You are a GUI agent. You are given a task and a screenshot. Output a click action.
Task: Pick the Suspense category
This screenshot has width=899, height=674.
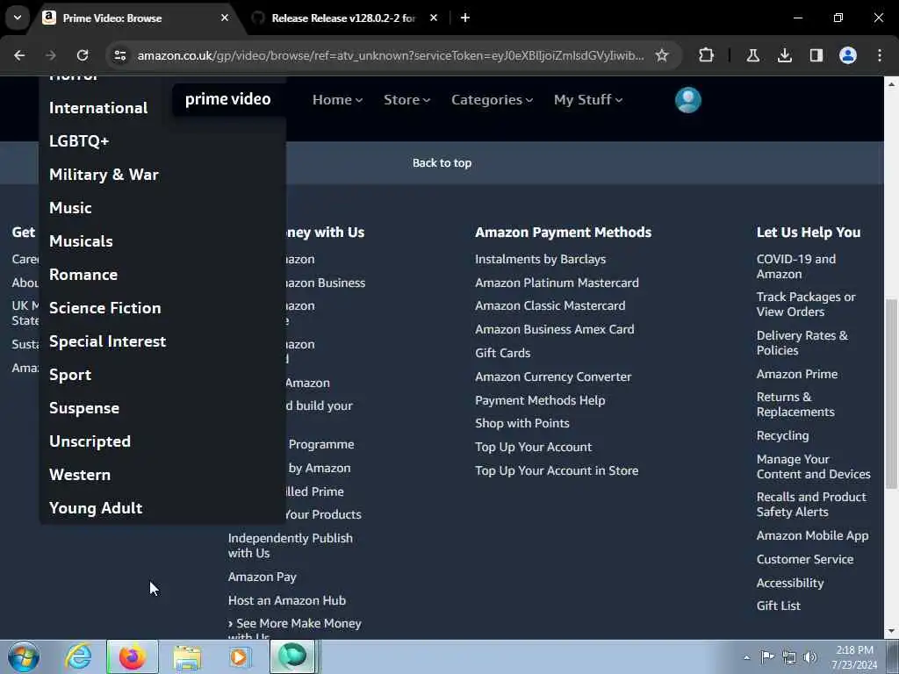[84, 408]
